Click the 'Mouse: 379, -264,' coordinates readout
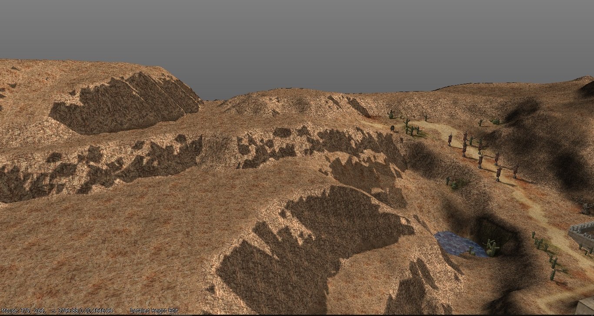The height and width of the screenshot is (316, 594). 23,311
